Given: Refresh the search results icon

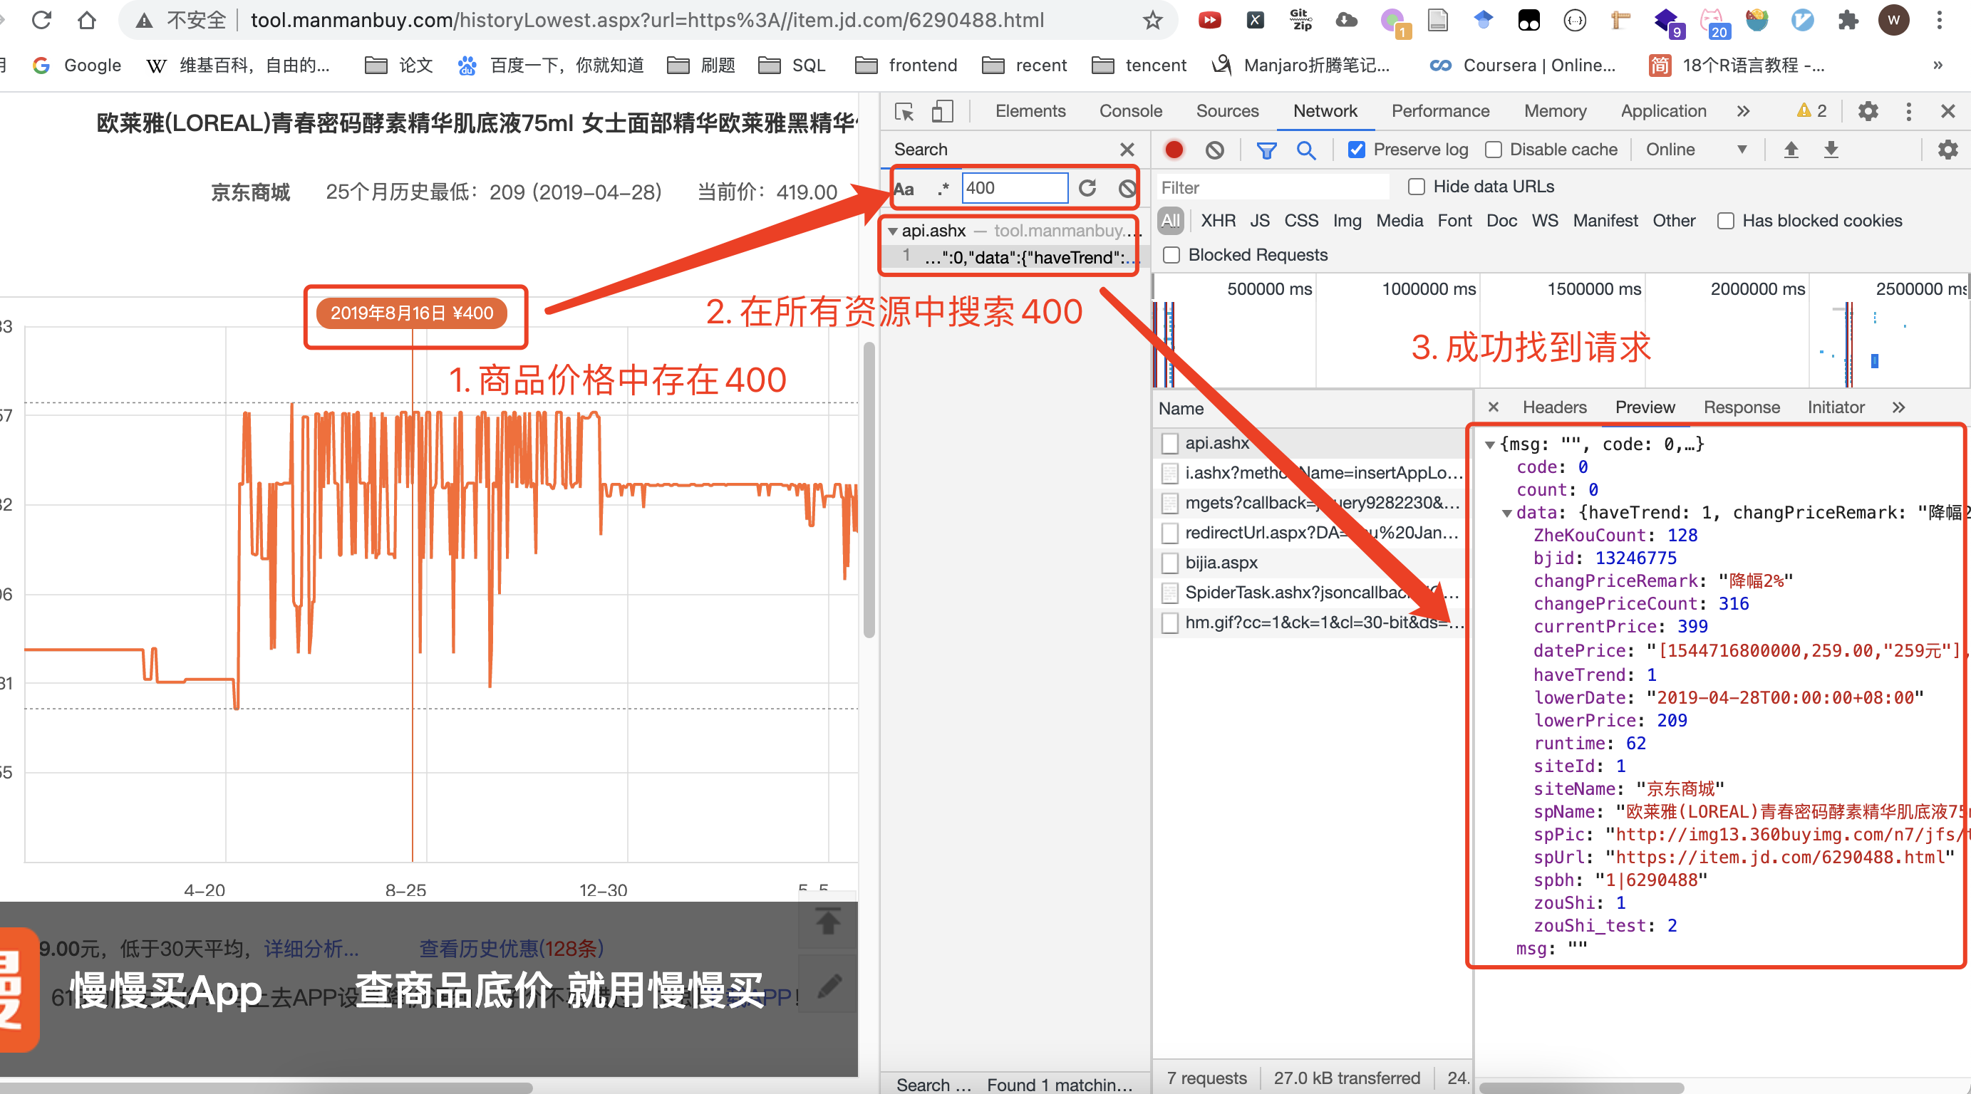Looking at the screenshot, I should (x=1087, y=188).
